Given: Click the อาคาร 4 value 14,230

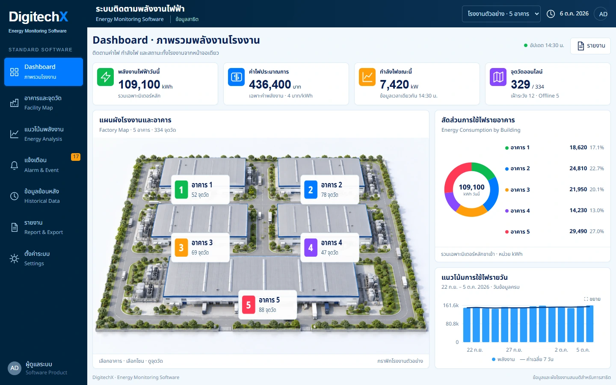Looking at the screenshot, I should tap(578, 210).
